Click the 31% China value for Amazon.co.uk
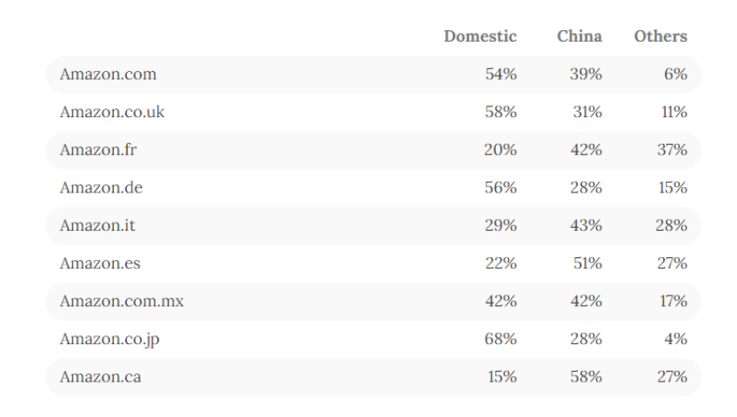Image resolution: width=737 pixels, height=417 pixels. (587, 113)
